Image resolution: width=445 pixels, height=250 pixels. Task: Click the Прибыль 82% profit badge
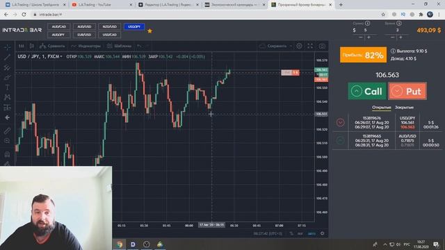pos(363,55)
